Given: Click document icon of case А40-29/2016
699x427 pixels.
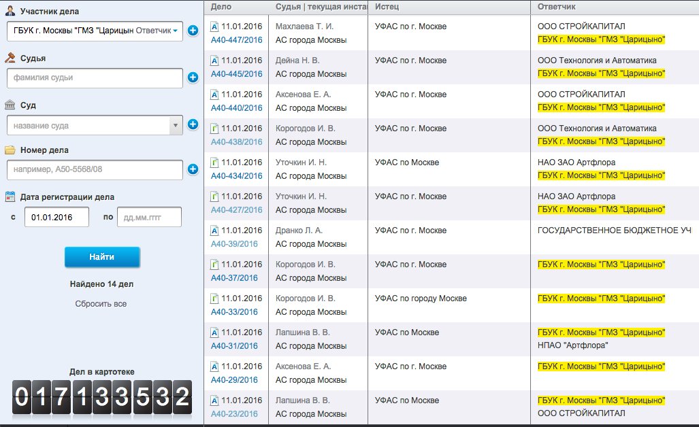Looking at the screenshot, I should tap(214, 366).
